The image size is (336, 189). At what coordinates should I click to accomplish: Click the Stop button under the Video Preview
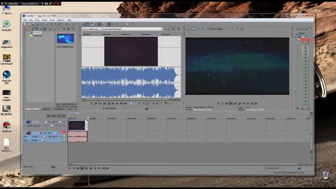(239, 103)
